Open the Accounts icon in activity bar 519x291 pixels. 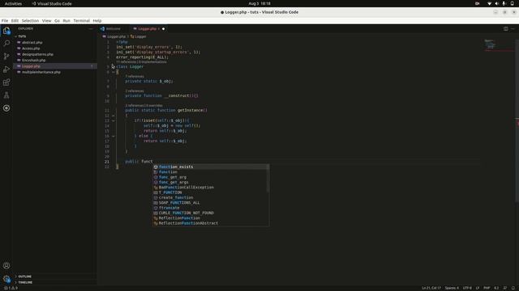[6, 266]
